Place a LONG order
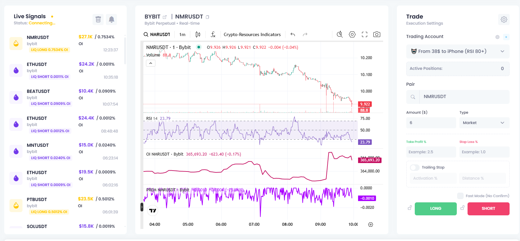This screenshot has height=241, width=520. click(x=436, y=209)
